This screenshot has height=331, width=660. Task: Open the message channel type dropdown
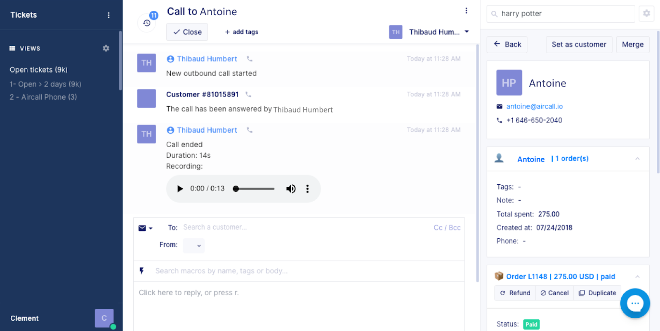tap(146, 228)
